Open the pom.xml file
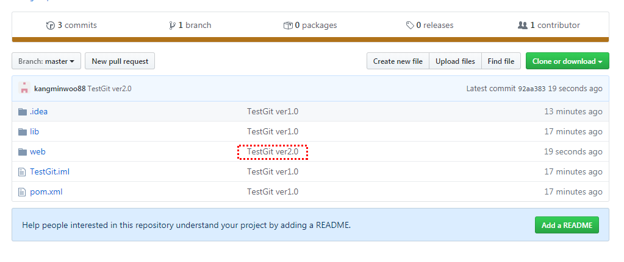 pyautogui.click(x=46, y=192)
